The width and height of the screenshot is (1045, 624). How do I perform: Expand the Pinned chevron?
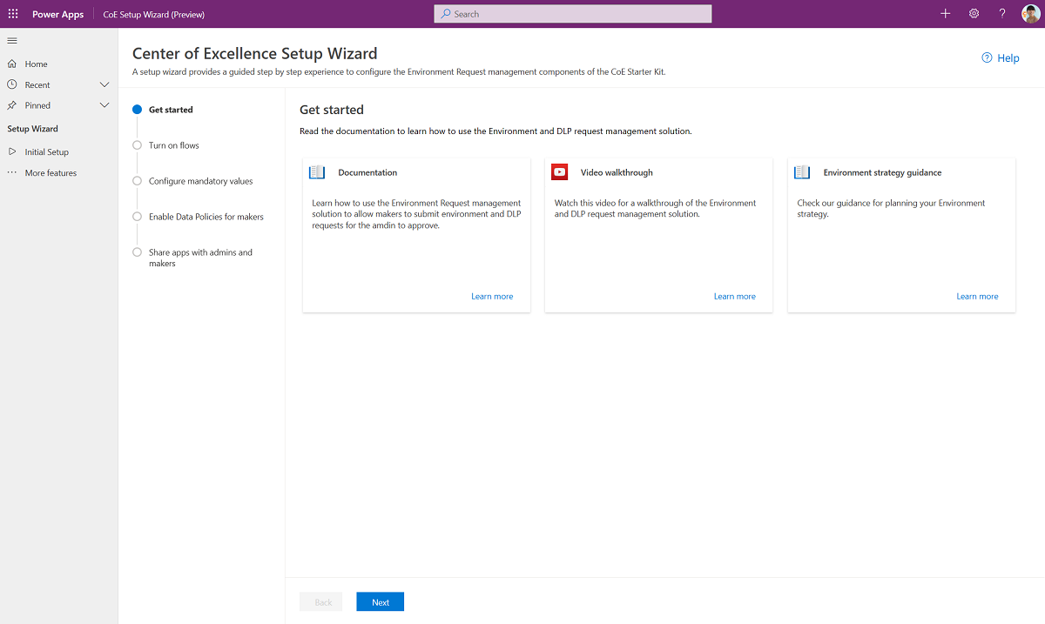point(104,105)
